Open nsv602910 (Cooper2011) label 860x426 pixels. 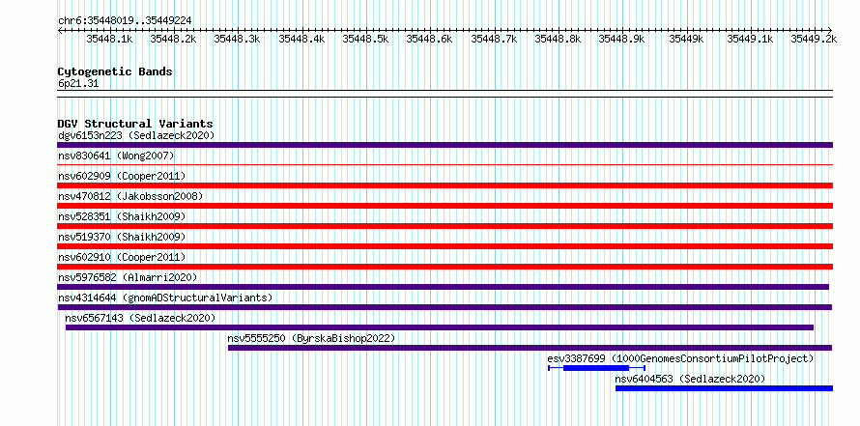click(122, 257)
